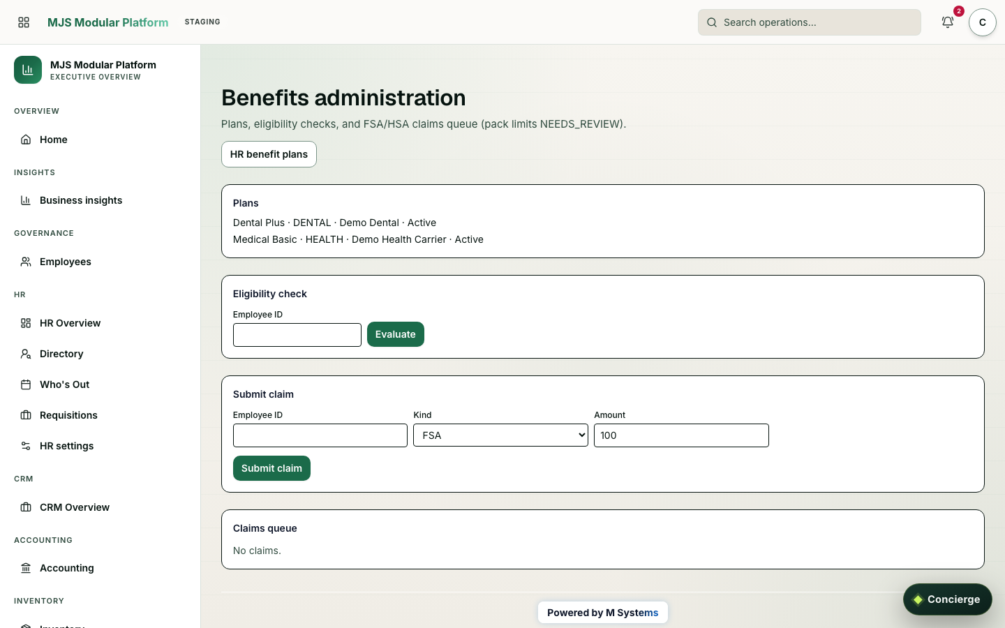This screenshot has width=1005, height=628.
Task: Click the HR Overview dashboard icon
Action: 26,323
